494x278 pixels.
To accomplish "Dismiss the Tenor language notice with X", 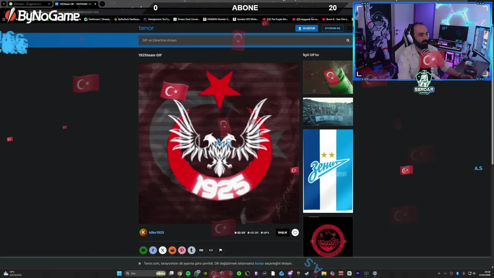I will (140, 263).
